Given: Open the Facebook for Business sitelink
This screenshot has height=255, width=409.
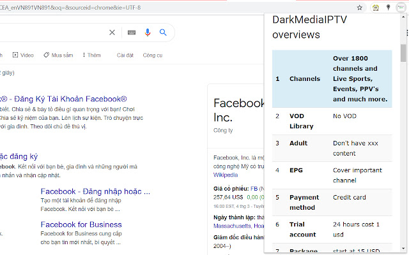Looking at the screenshot, I should point(81,224).
